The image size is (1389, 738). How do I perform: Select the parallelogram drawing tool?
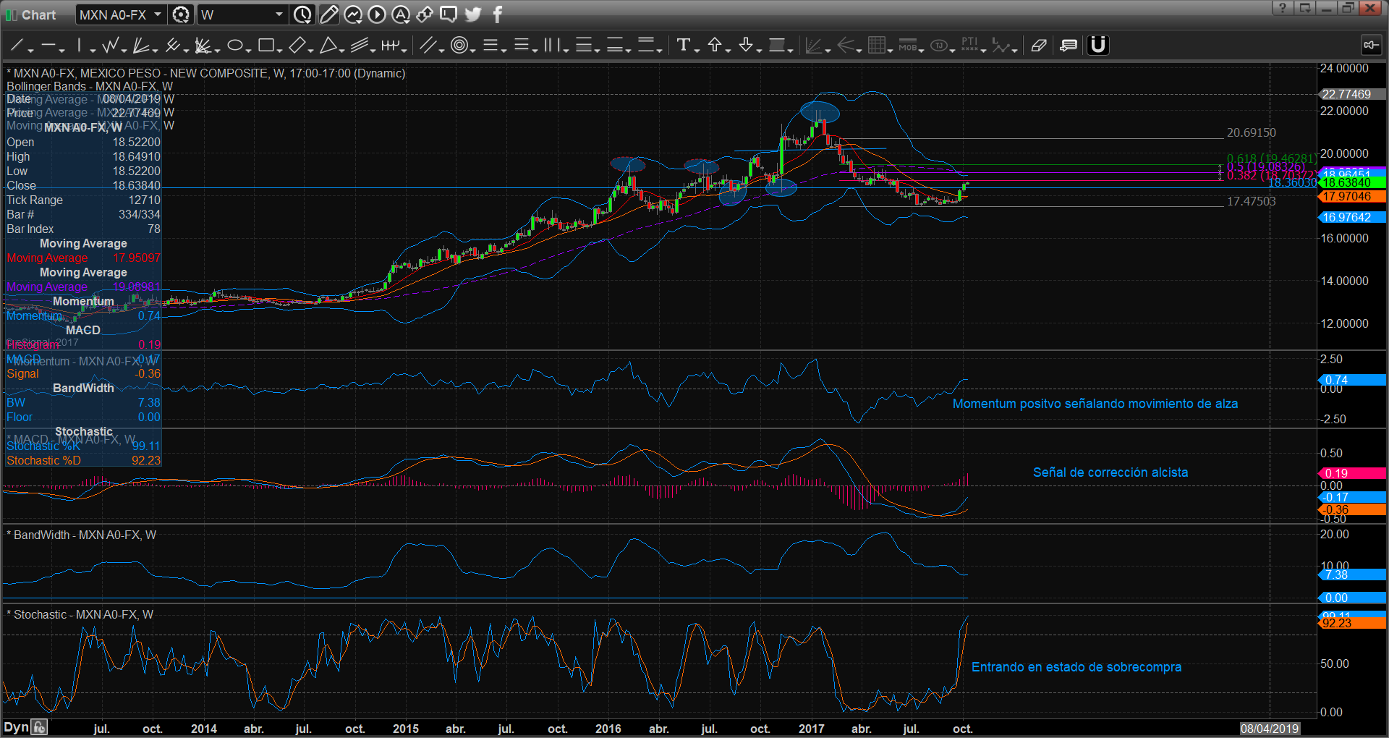297,46
